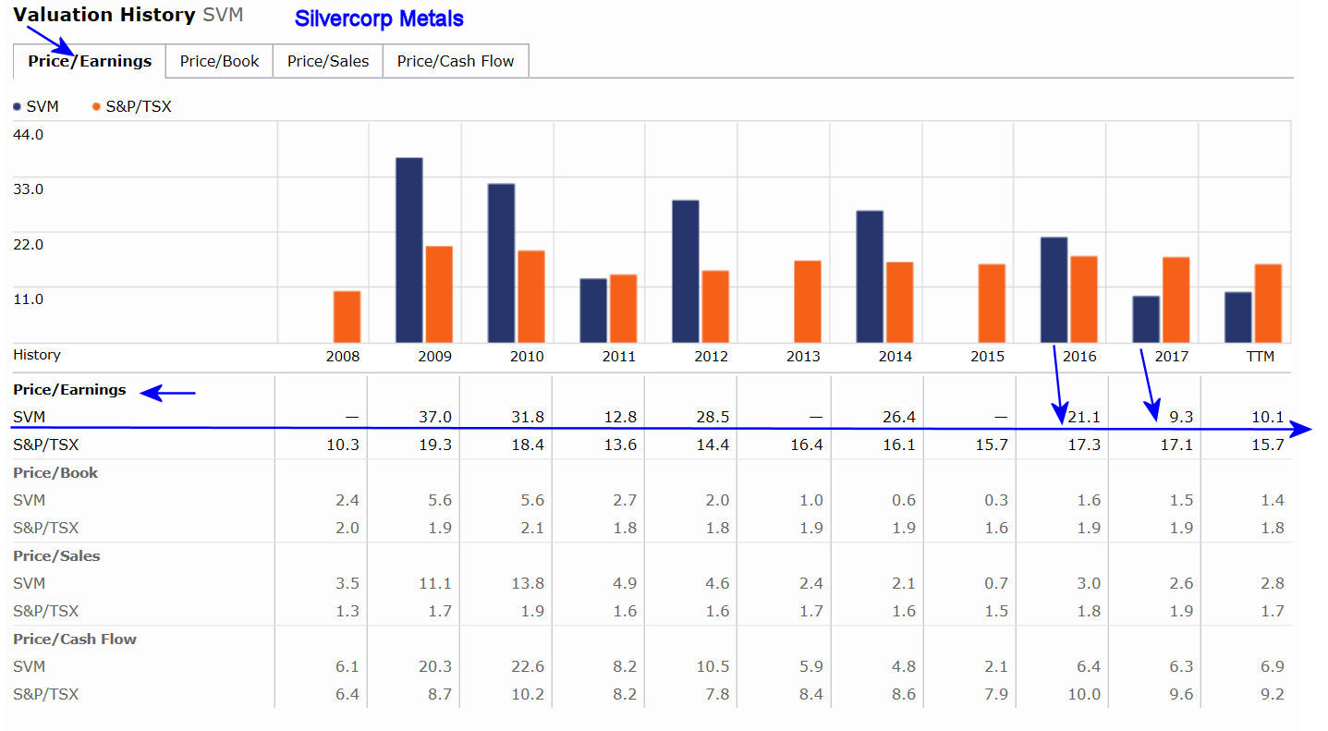Click the orange S&P/TSX legend dot

click(96, 107)
